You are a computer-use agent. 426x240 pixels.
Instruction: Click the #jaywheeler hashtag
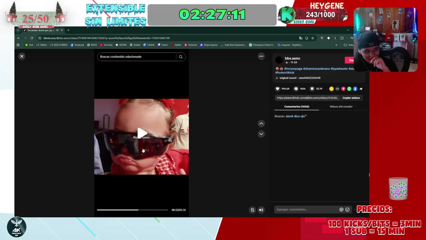tap(339, 69)
